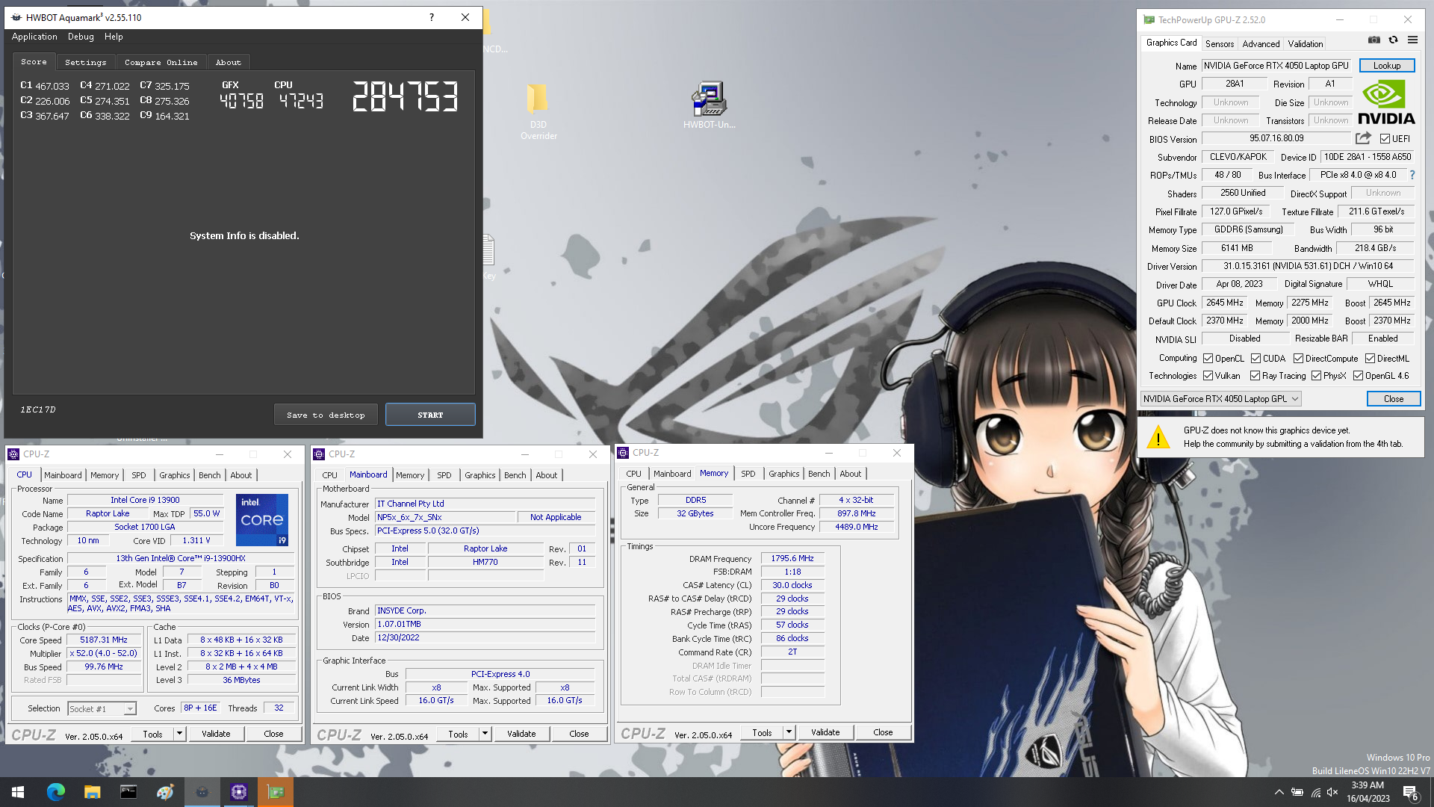Open the GPU selection dropdown in GPU-Z
Image resolution: width=1434 pixels, height=807 pixels.
coord(1220,399)
